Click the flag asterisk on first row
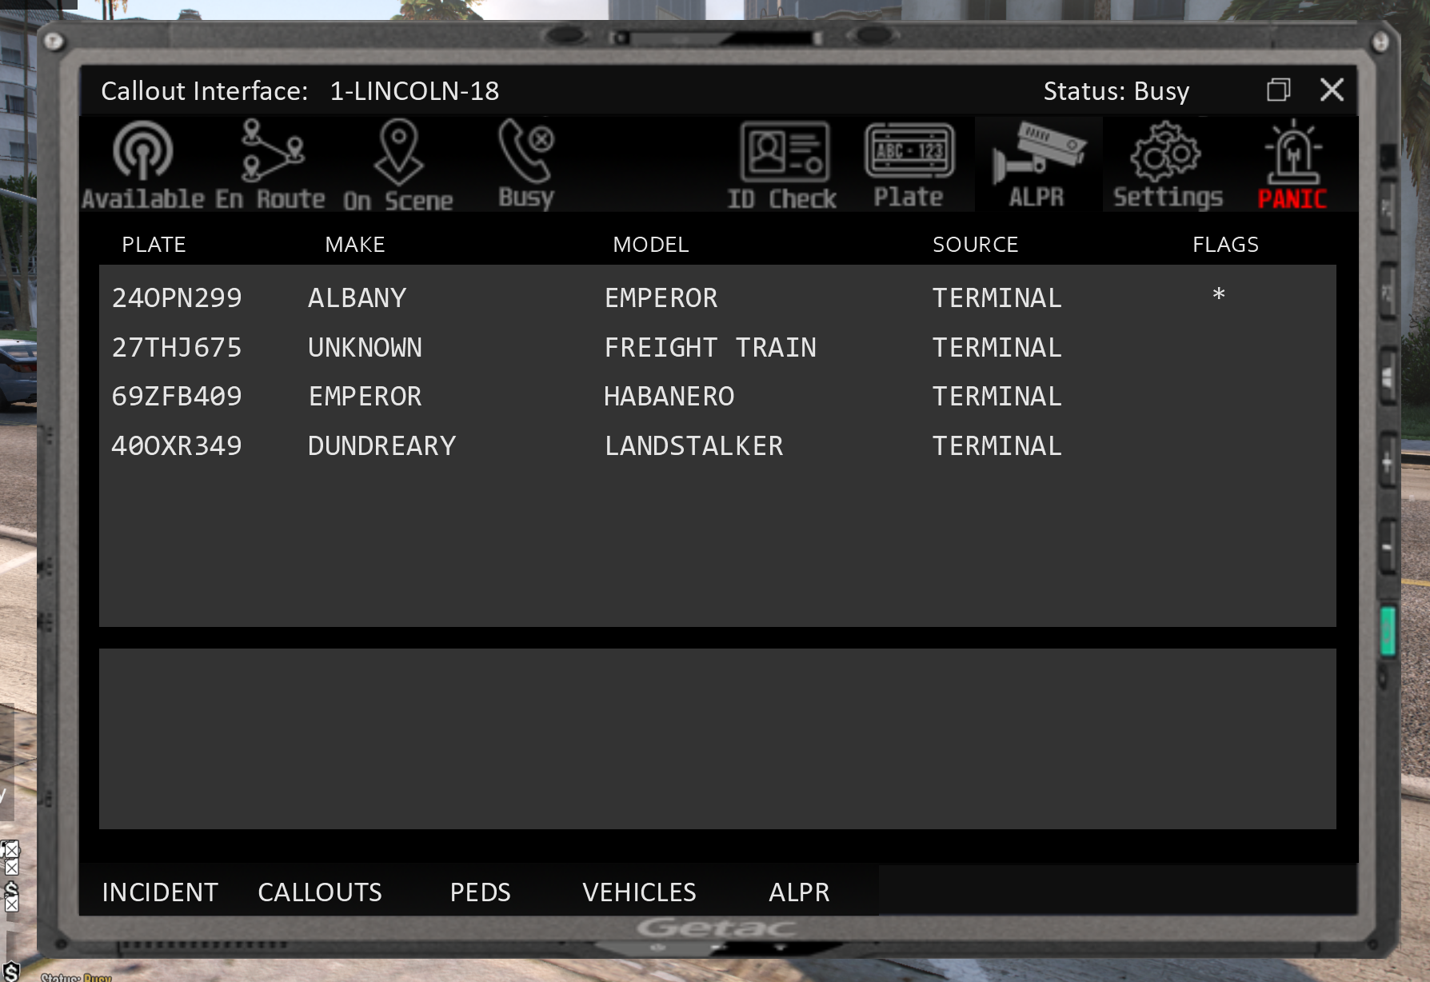 click(x=1218, y=295)
